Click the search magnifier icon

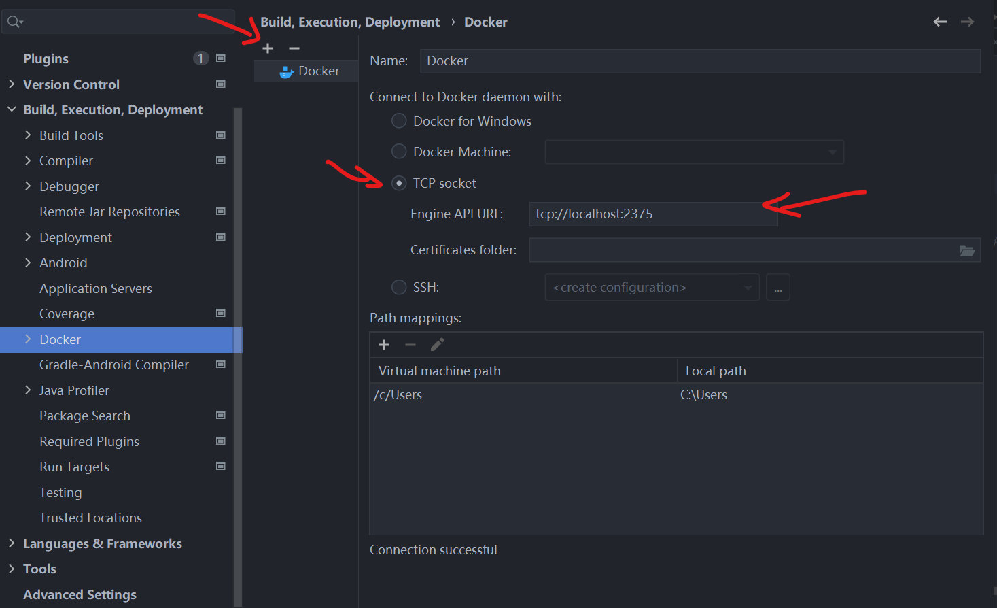point(14,22)
